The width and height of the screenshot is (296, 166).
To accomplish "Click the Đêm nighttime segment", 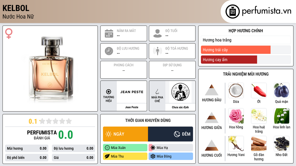I will tap(171, 134).
